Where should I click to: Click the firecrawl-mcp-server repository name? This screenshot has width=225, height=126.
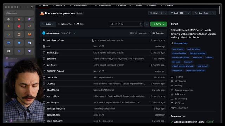coord(60,13)
